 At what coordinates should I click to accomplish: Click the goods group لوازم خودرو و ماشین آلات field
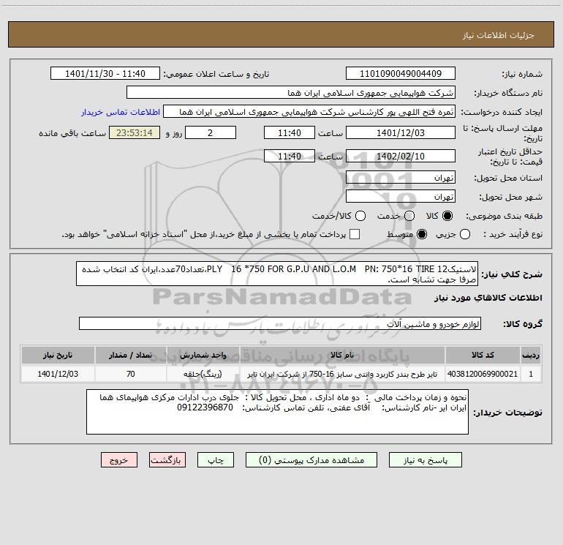(280, 323)
